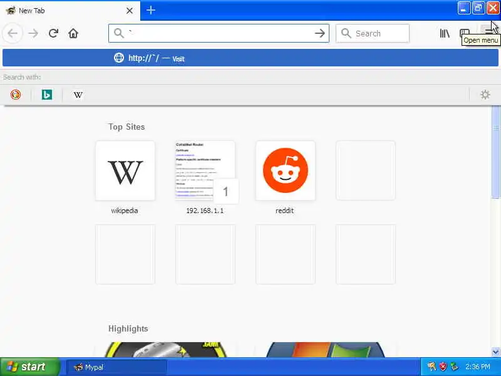Click the go arrow in address bar

tap(319, 33)
